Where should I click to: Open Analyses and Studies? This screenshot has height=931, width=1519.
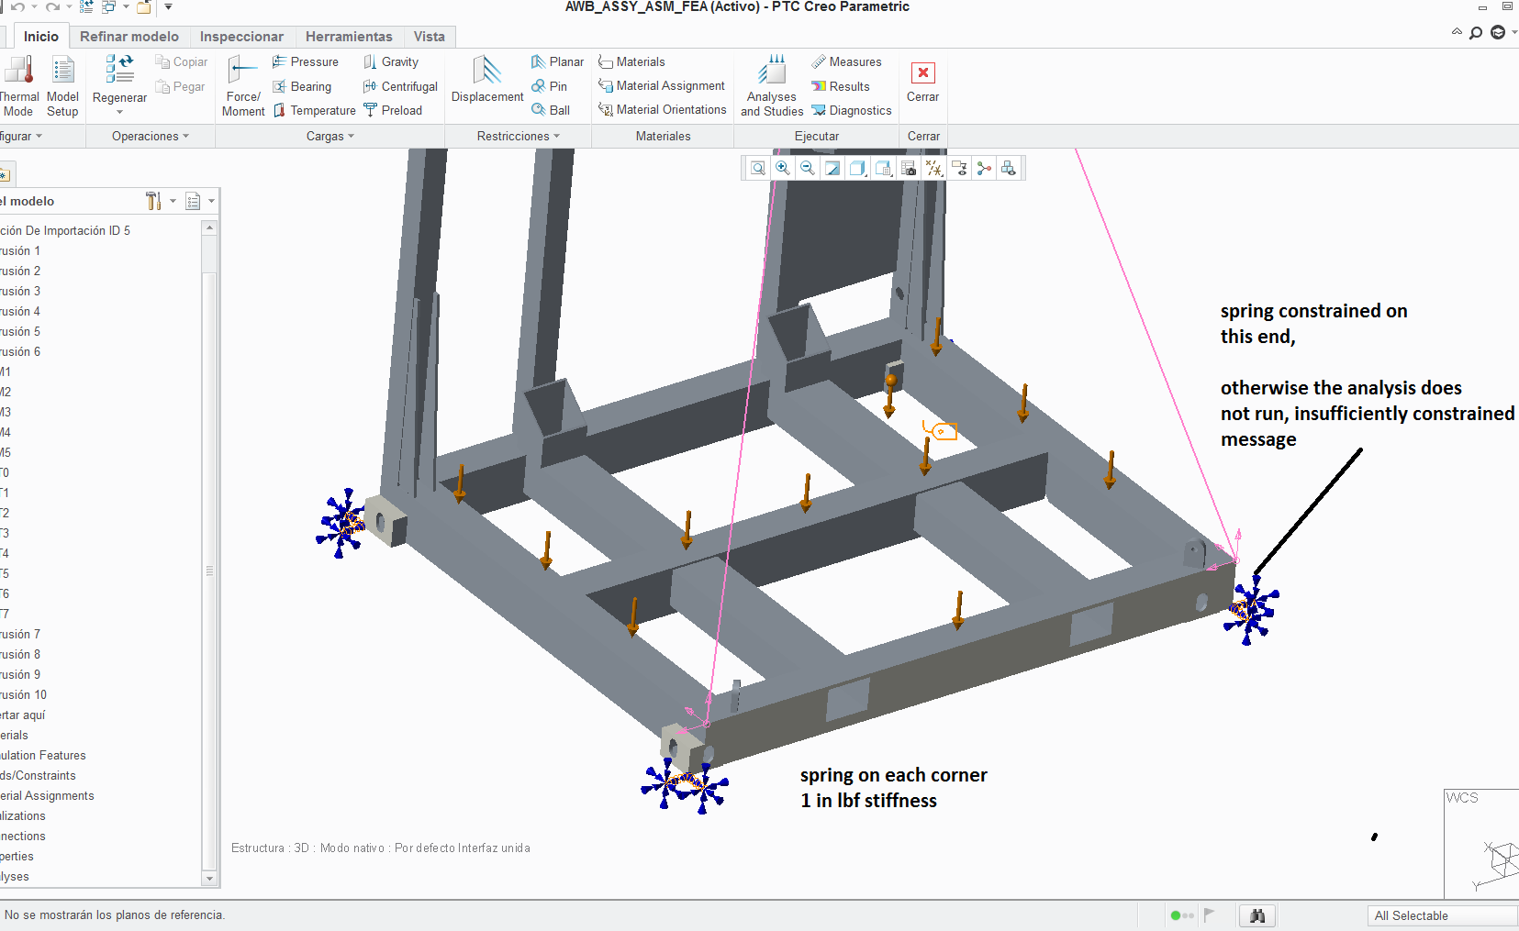tap(772, 86)
